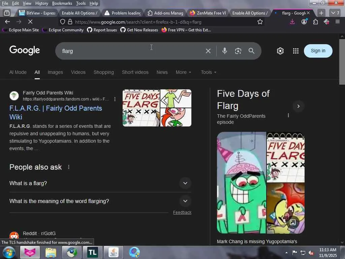
Task: Switch to Add-ons Manager tab
Action: coord(165,13)
